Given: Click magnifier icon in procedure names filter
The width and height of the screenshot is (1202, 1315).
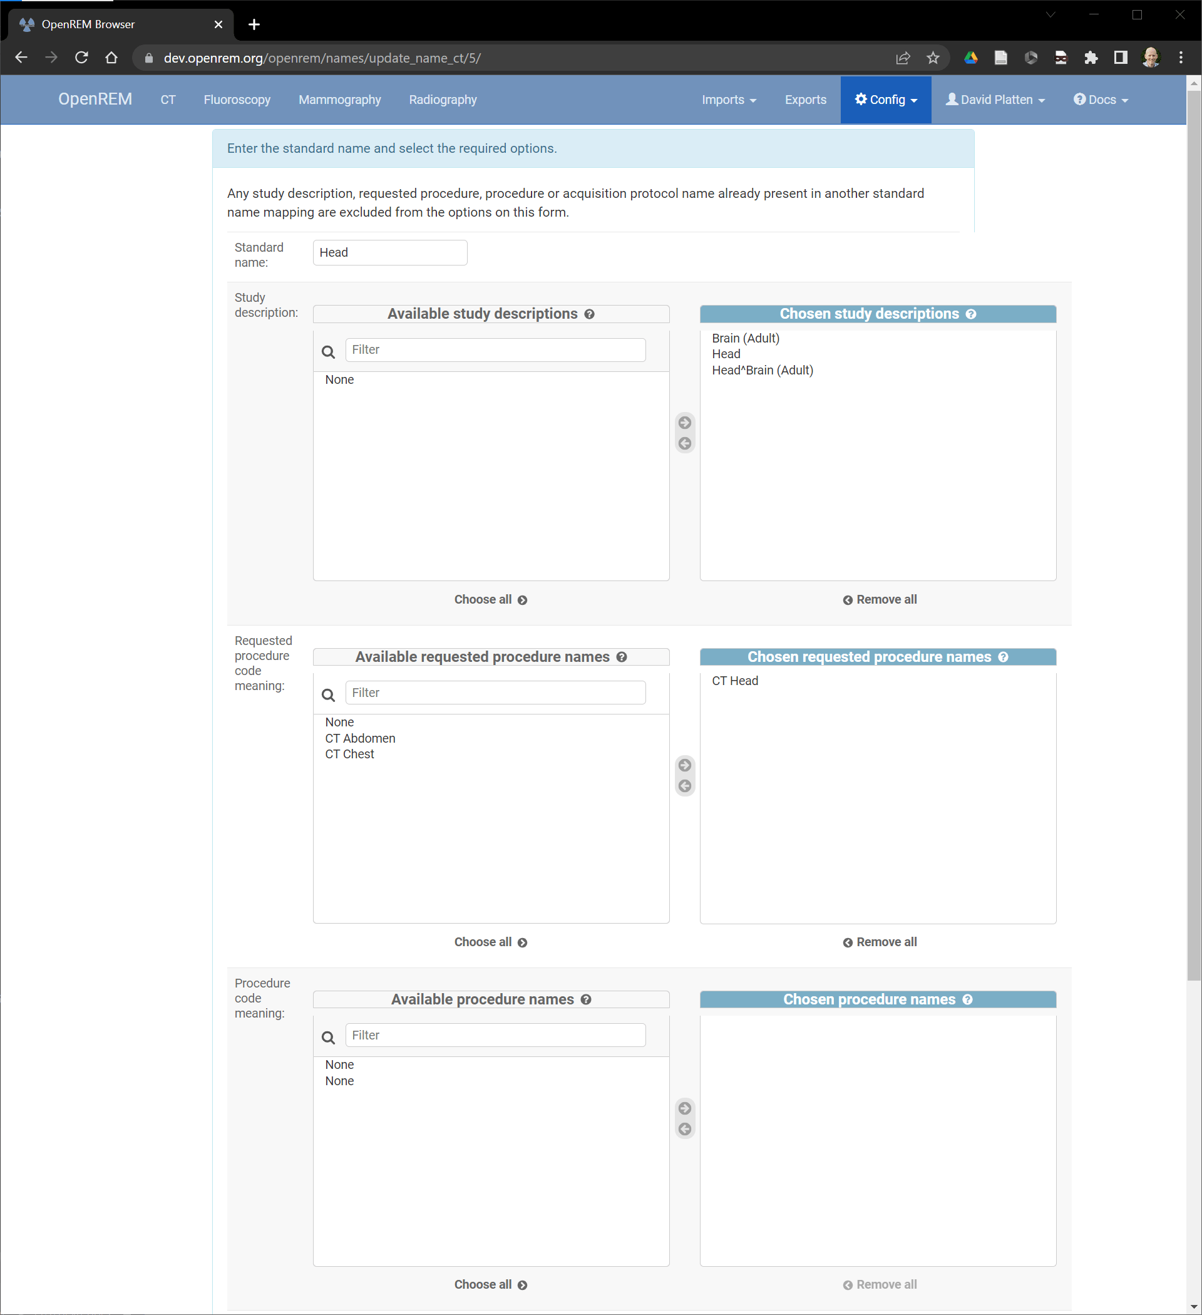Looking at the screenshot, I should (x=328, y=1037).
